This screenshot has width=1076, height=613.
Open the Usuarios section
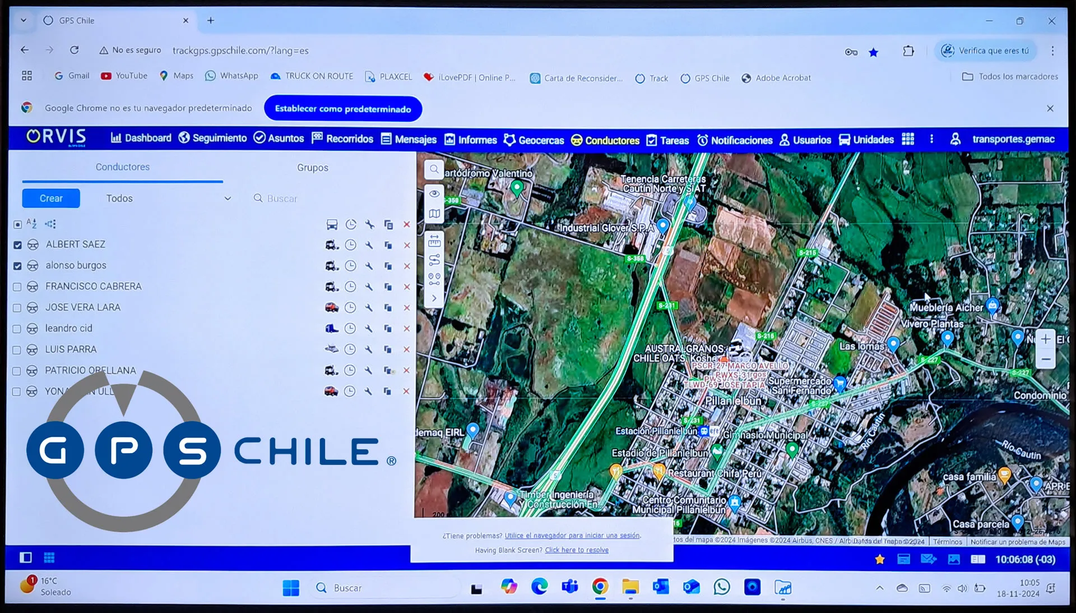click(x=805, y=140)
